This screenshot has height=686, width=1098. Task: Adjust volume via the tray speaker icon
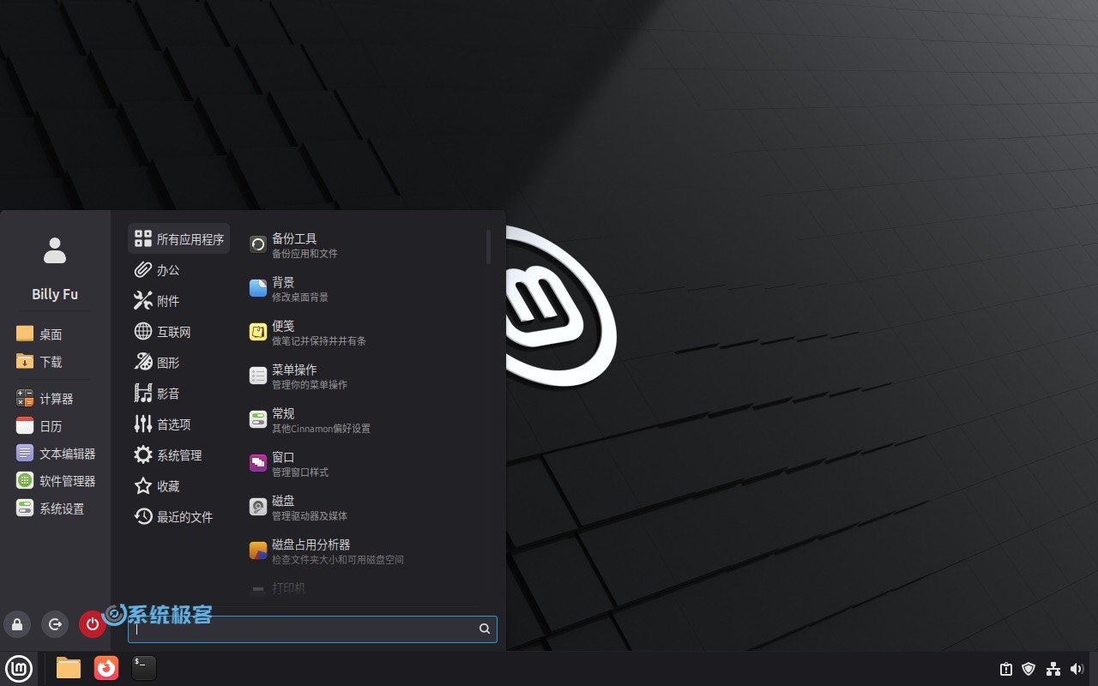[x=1077, y=669]
